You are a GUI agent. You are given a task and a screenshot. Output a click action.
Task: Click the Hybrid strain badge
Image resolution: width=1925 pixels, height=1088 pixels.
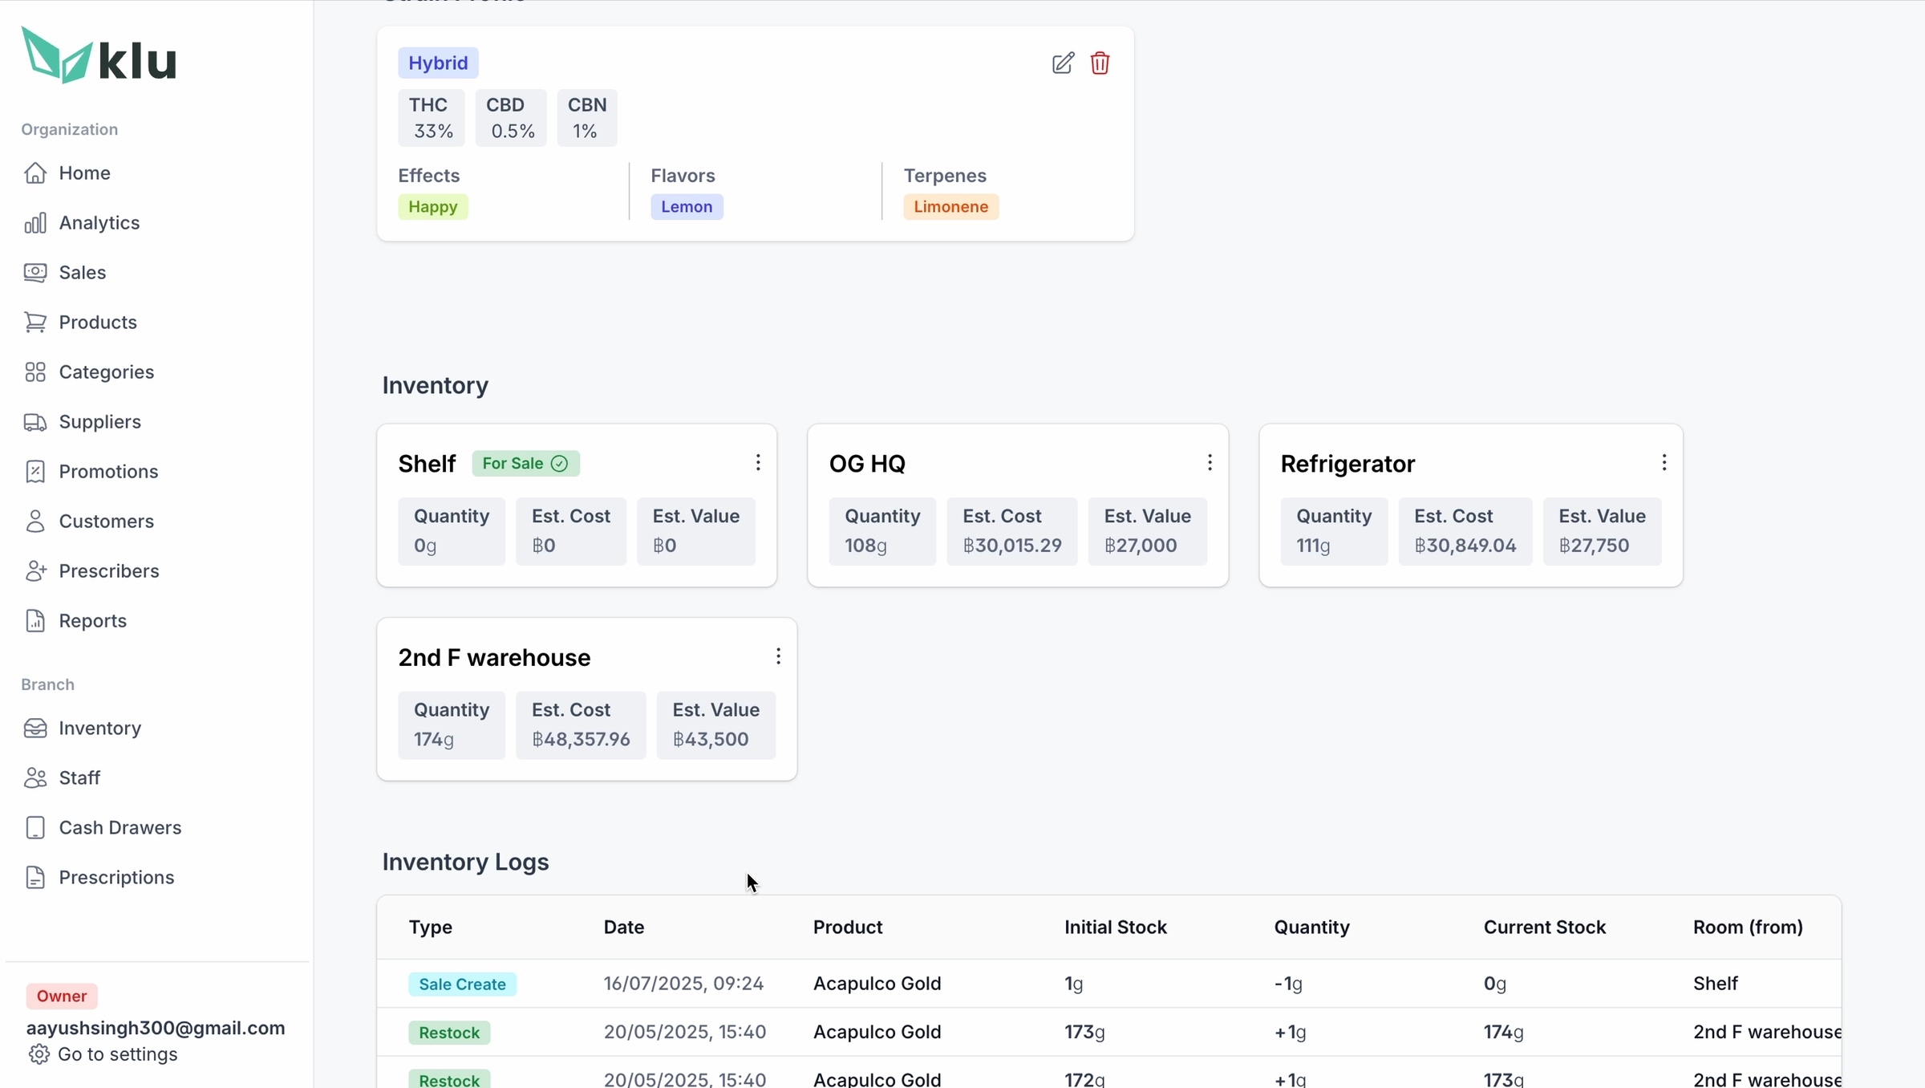(438, 63)
